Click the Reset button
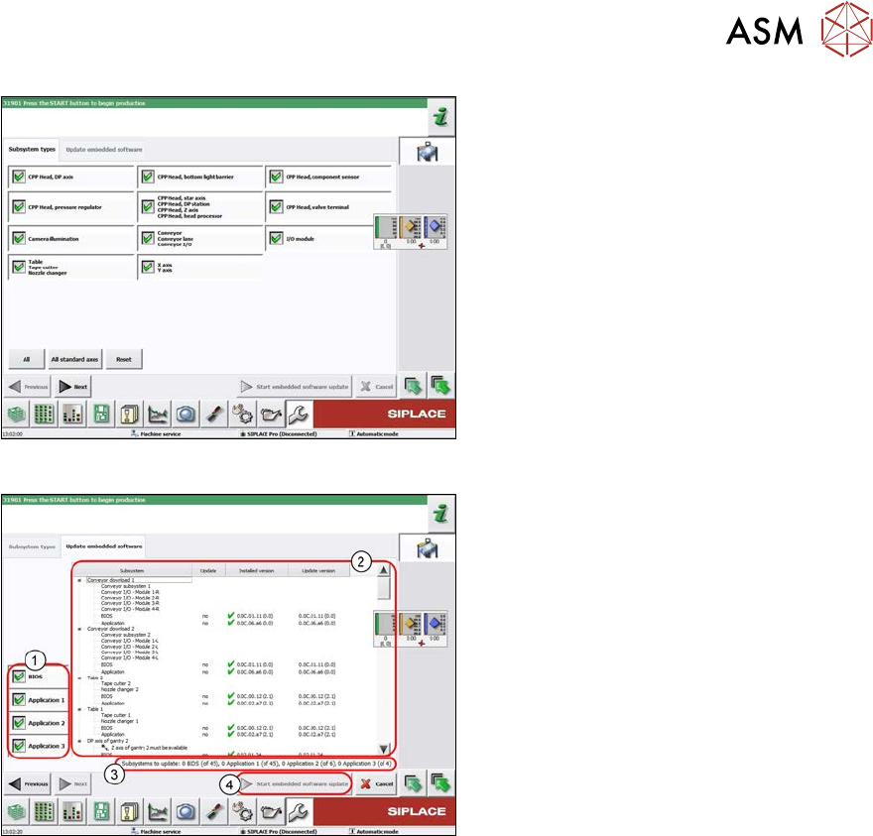873x836 pixels. pos(124,359)
